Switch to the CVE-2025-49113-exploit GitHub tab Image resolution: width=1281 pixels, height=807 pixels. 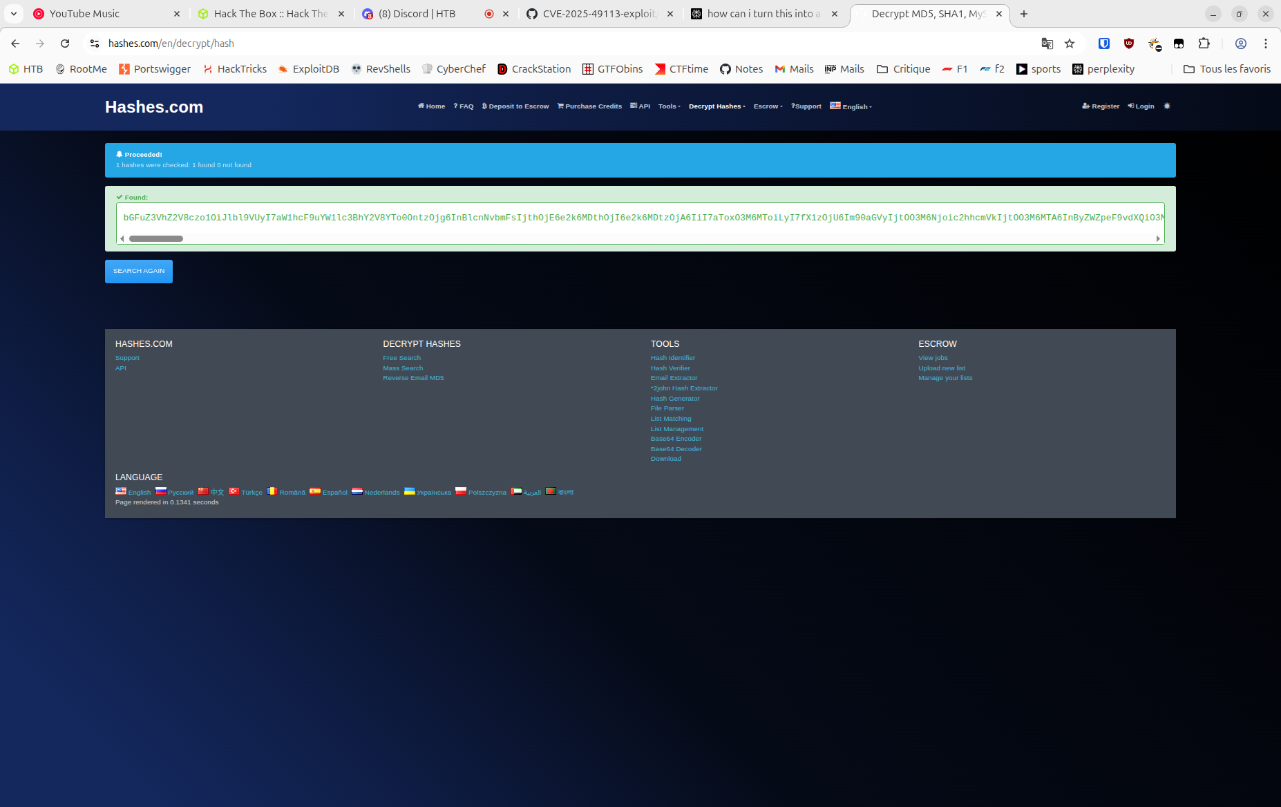[598, 14]
